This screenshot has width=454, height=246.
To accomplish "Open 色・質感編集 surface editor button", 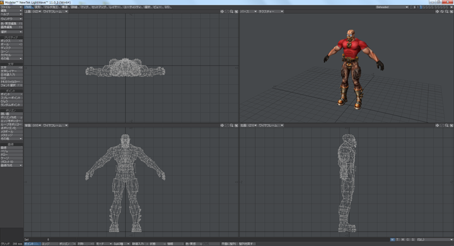I will 11,23.
